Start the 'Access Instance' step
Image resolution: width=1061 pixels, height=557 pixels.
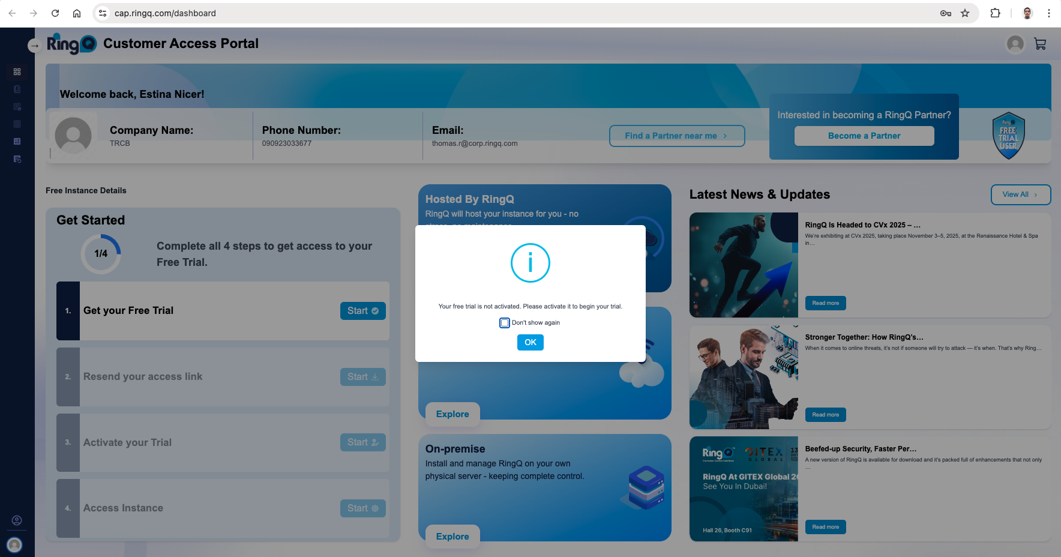pyautogui.click(x=363, y=508)
